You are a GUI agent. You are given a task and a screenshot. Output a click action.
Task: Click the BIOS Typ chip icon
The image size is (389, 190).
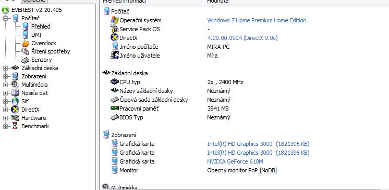(114, 117)
